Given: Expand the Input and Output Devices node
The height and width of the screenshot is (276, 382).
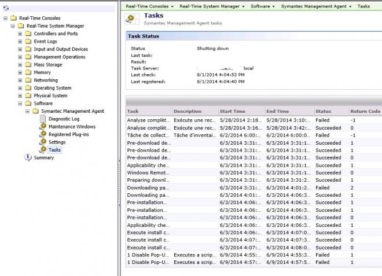Looking at the screenshot, I should [20, 49].
